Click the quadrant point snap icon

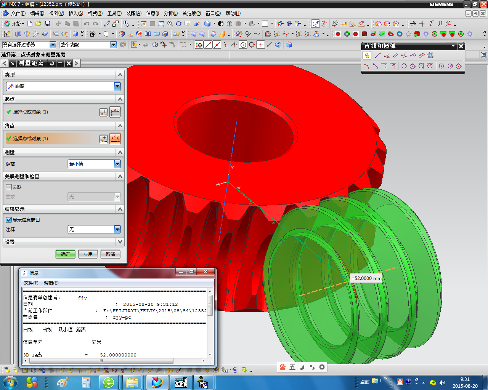[252, 45]
